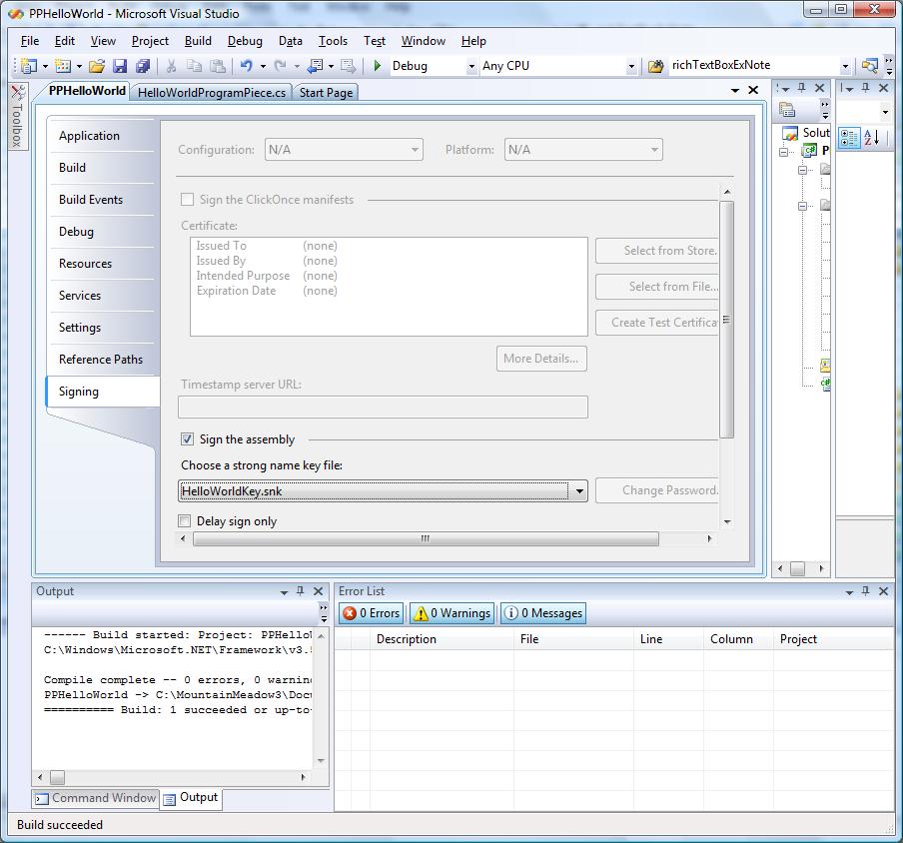Viewport: 903px width, 843px height.
Task: Switch to HelloWorldProgramPiece.cs tab
Action: [212, 93]
